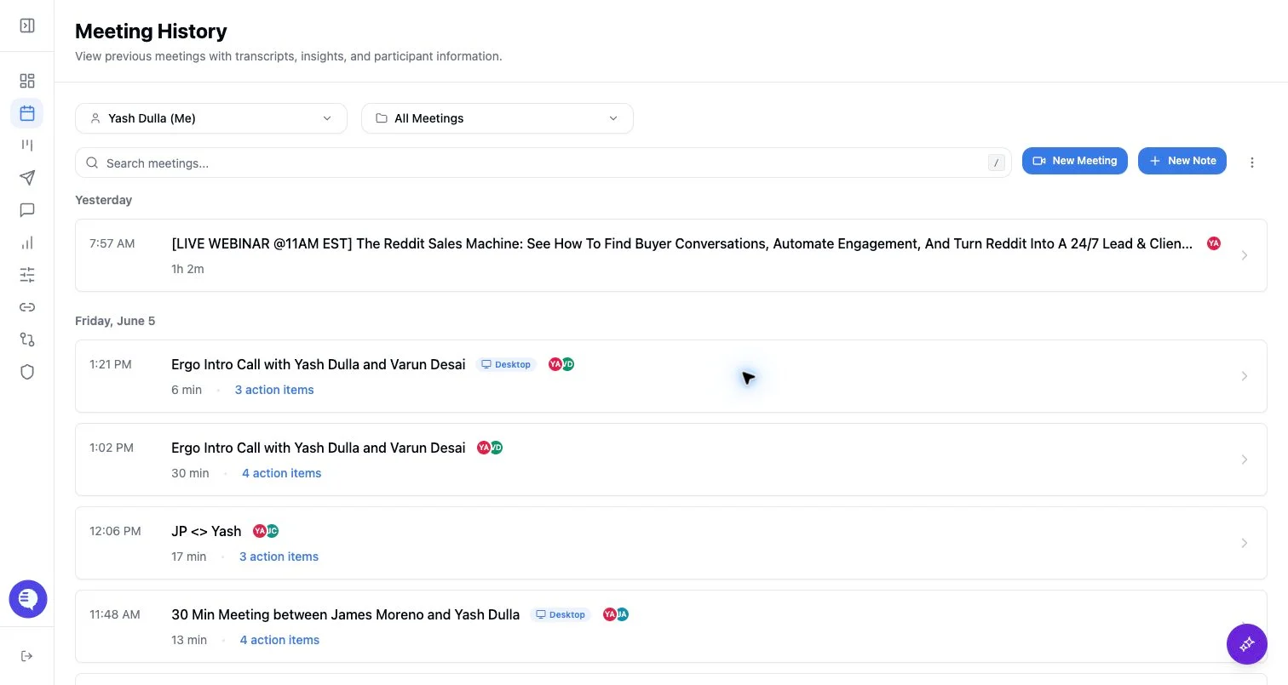Select the calendar meetings icon in sidebar
Viewport: 1288px width, 685px height.
[27, 113]
